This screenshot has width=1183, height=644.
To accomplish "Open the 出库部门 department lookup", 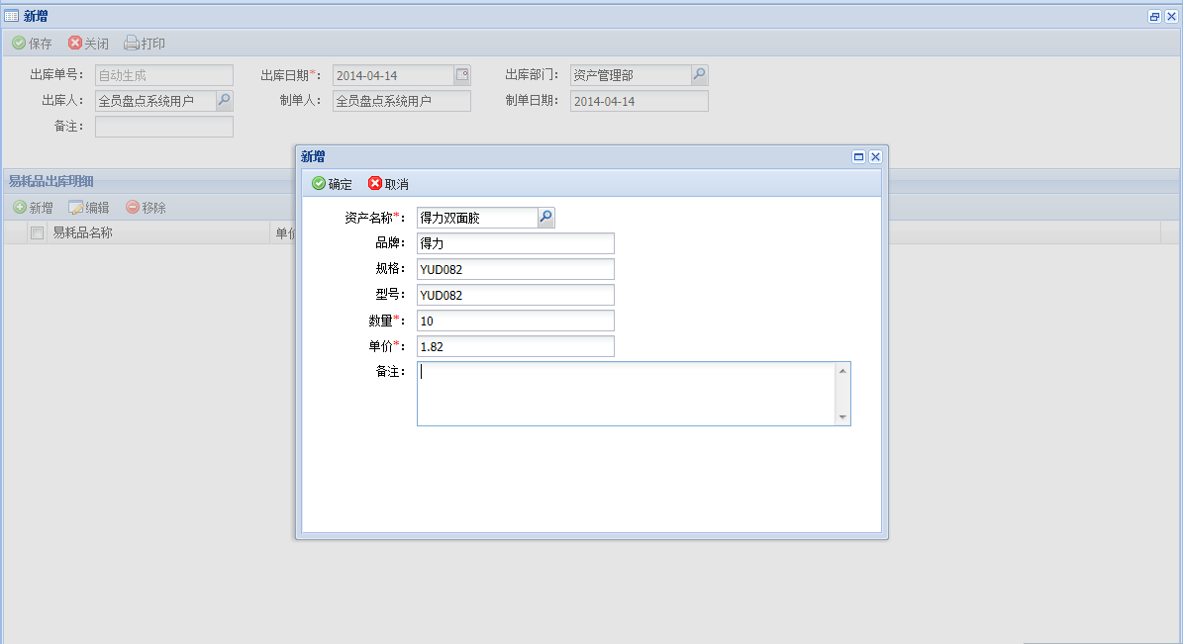I will [699, 75].
